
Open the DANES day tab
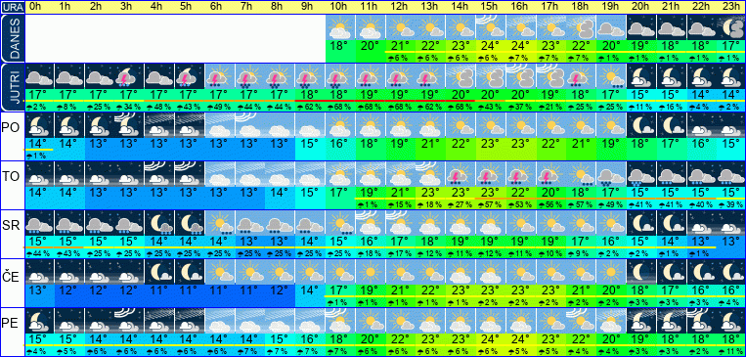pyautogui.click(x=12, y=38)
